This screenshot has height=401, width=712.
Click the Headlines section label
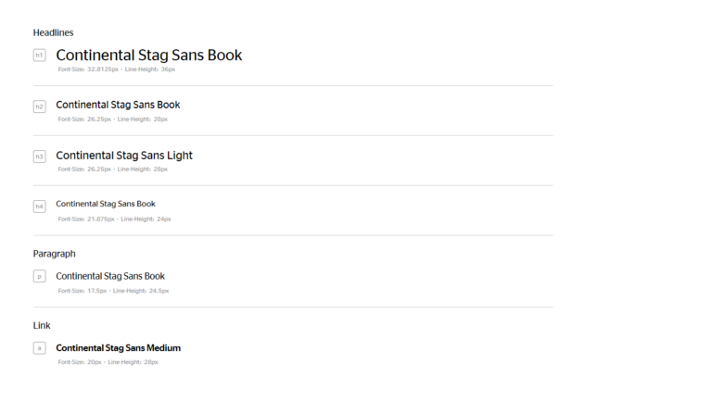(x=53, y=32)
